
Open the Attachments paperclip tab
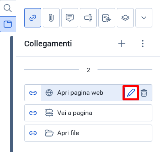[51, 18]
